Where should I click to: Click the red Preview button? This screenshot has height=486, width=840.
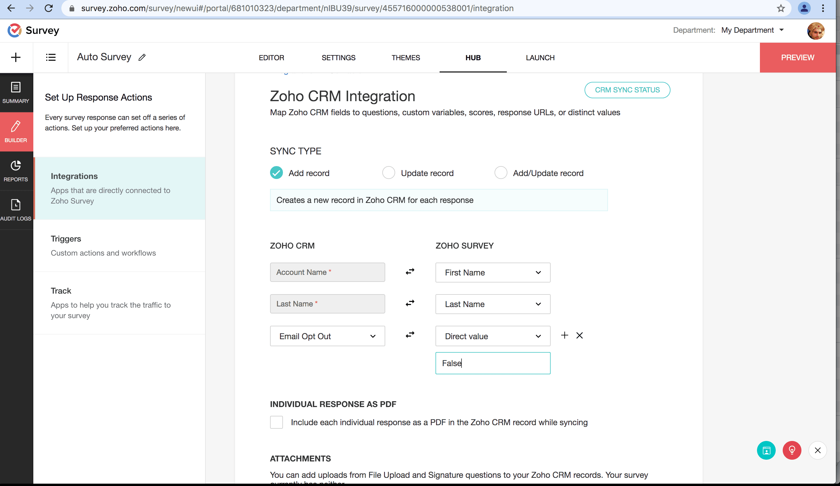(x=797, y=58)
